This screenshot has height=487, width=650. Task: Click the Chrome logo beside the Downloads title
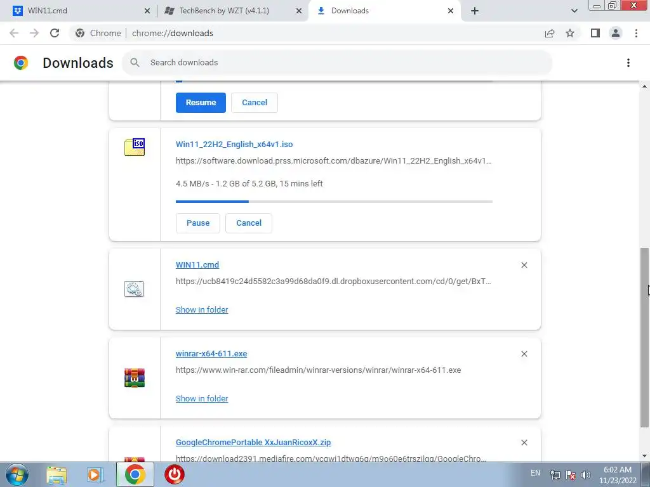click(x=21, y=63)
